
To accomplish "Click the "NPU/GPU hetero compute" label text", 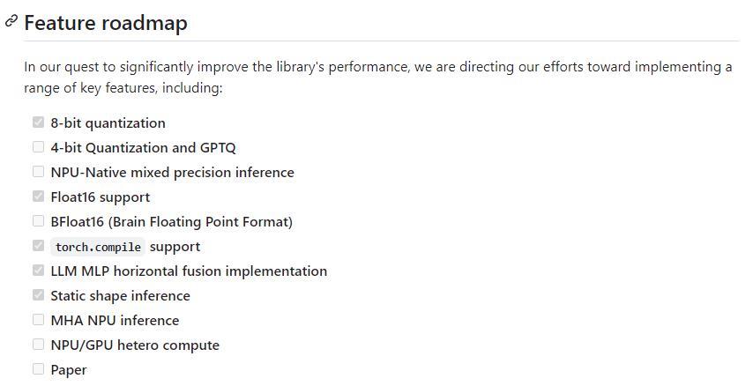I will point(135,345).
